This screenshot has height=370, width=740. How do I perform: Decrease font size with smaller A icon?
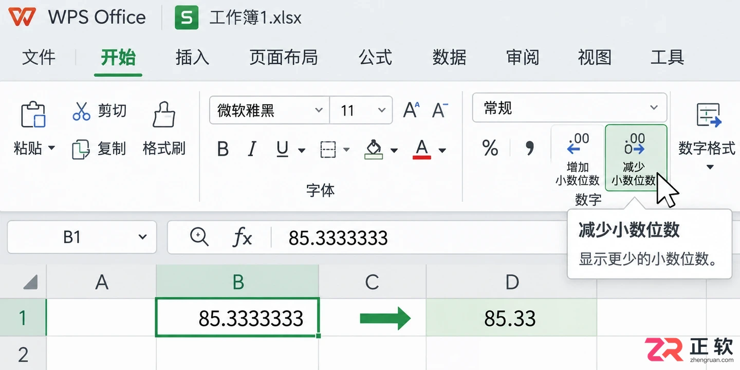pyautogui.click(x=439, y=110)
